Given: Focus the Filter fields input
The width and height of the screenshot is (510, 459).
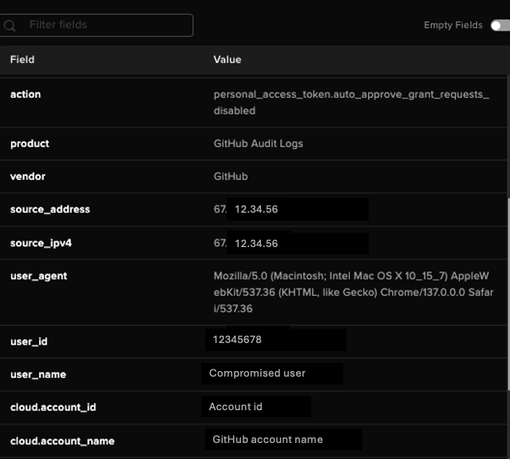Looking at the screenshot, I should (97, 25).
